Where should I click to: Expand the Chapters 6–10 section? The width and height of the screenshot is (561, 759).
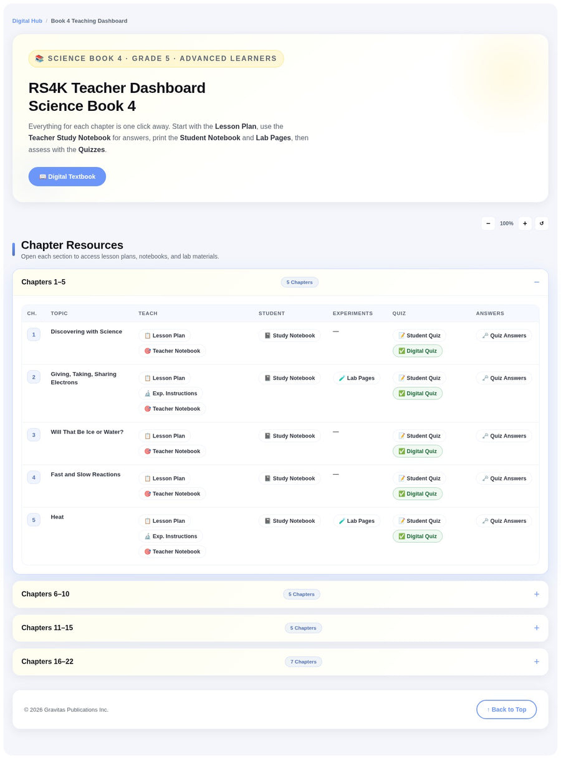tap(280, 594)
